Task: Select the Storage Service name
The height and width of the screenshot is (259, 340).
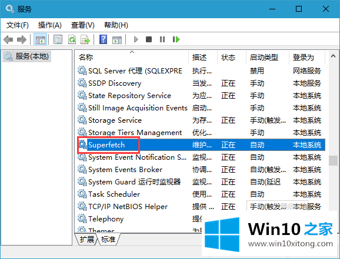Action: click(115, 120)
